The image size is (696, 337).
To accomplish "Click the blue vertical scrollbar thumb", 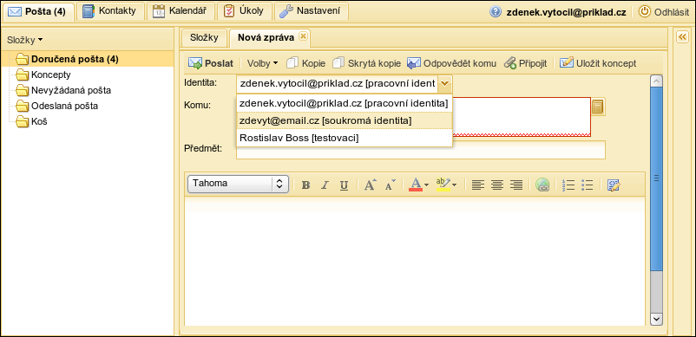I will coord(656,179).
